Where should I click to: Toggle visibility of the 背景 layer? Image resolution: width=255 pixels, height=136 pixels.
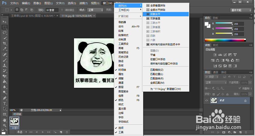pyautogui.click(x=206, y=101)
